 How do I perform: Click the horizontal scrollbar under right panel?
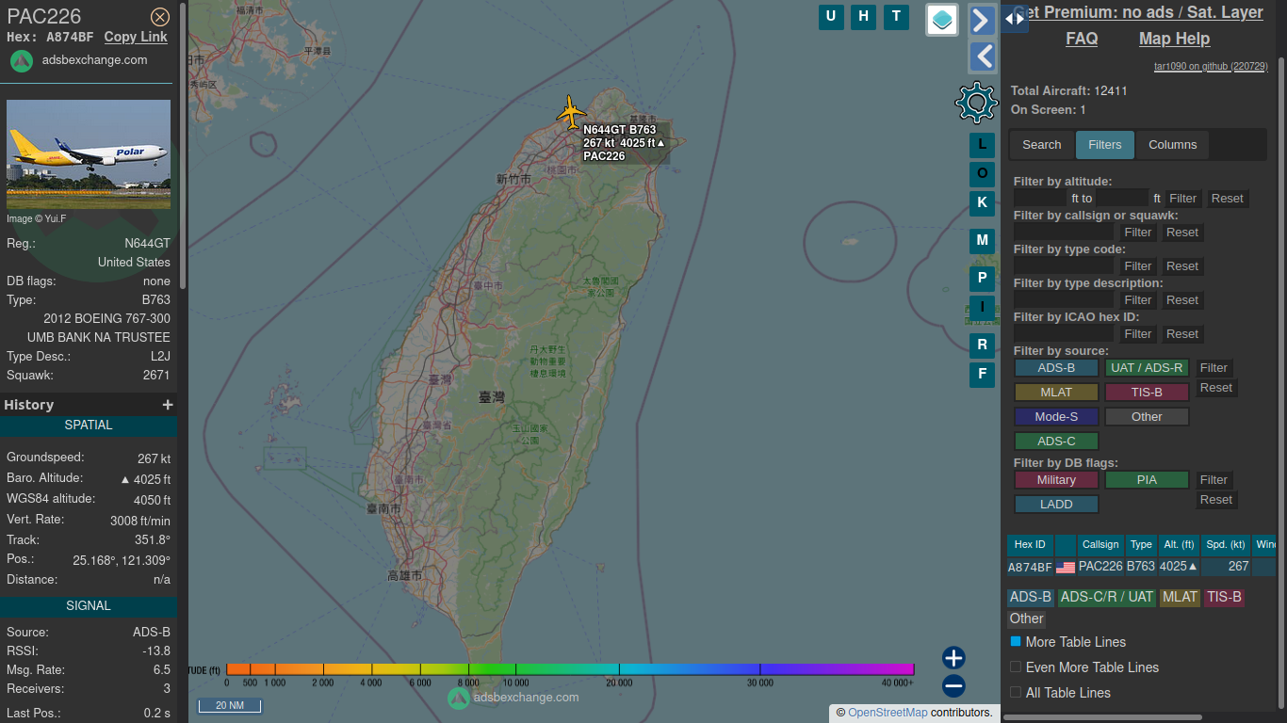click(1102, 717)
